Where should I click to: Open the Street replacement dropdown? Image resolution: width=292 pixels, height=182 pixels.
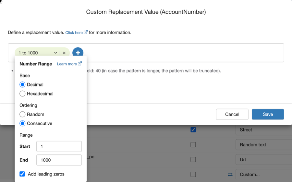264,130
